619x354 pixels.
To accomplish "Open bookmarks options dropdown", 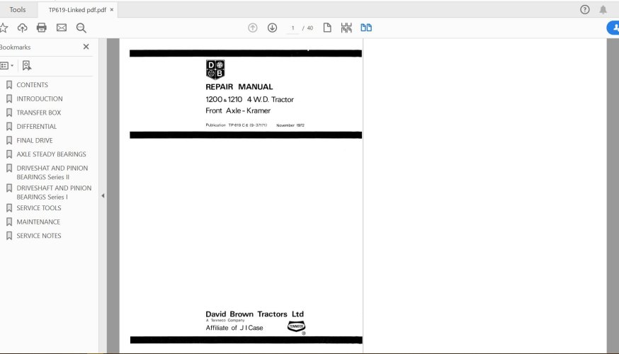I will [x=6, y=65].
